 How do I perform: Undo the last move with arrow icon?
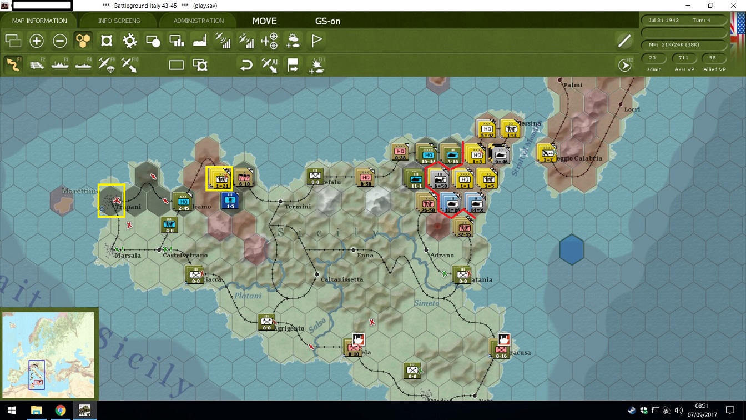pos(246,65)
